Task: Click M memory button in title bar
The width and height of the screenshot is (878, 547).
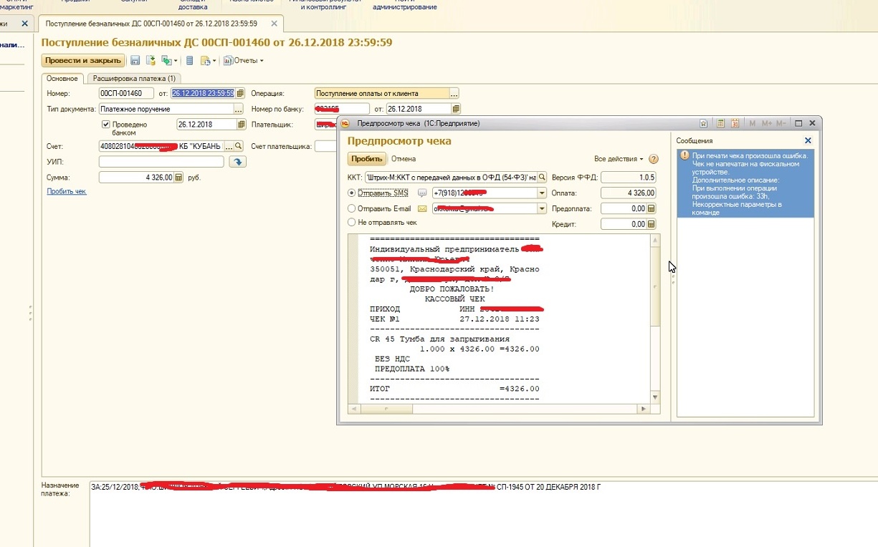Action: point(753,123)
